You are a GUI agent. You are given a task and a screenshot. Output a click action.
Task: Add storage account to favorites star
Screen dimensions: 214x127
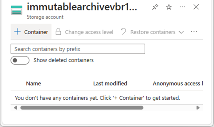(169, 7)
